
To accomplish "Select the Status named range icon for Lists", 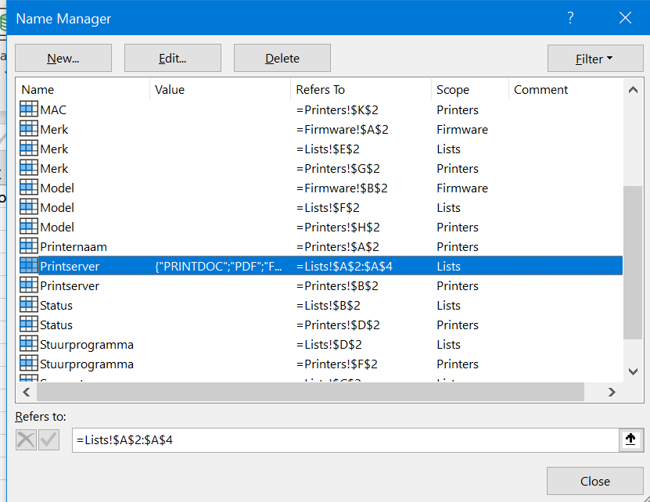I will coord(27,305).
